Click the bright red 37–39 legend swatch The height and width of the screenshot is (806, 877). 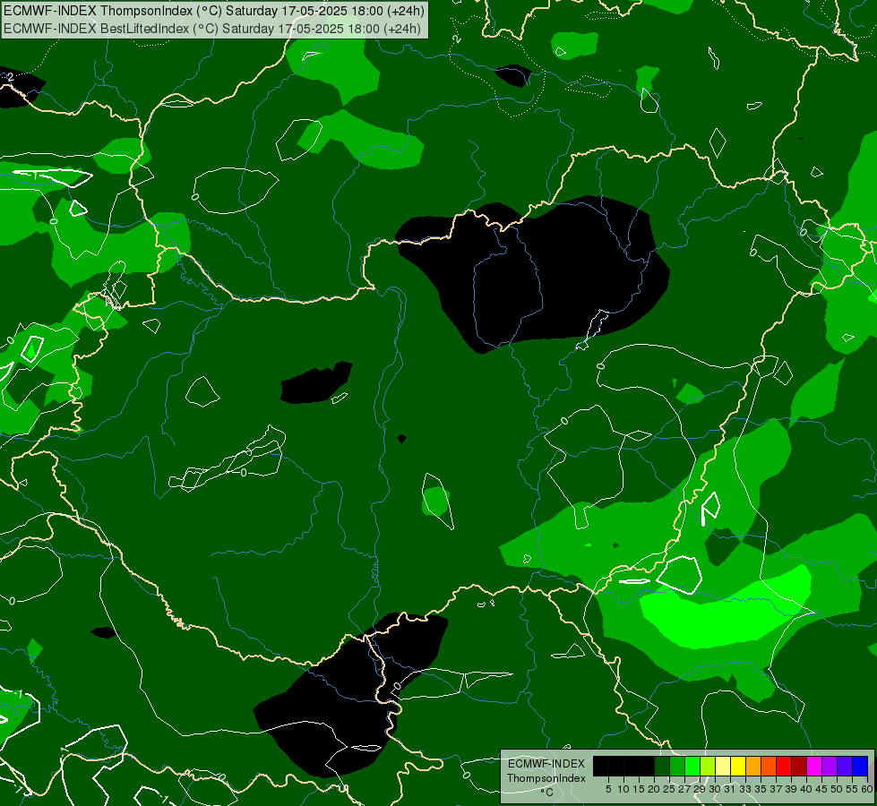coord(784,766)
